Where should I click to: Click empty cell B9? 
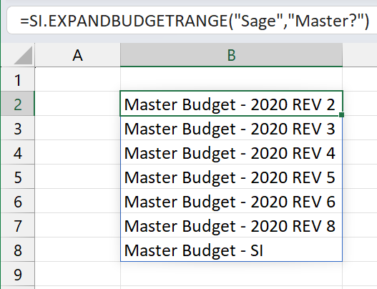[231, 274]
